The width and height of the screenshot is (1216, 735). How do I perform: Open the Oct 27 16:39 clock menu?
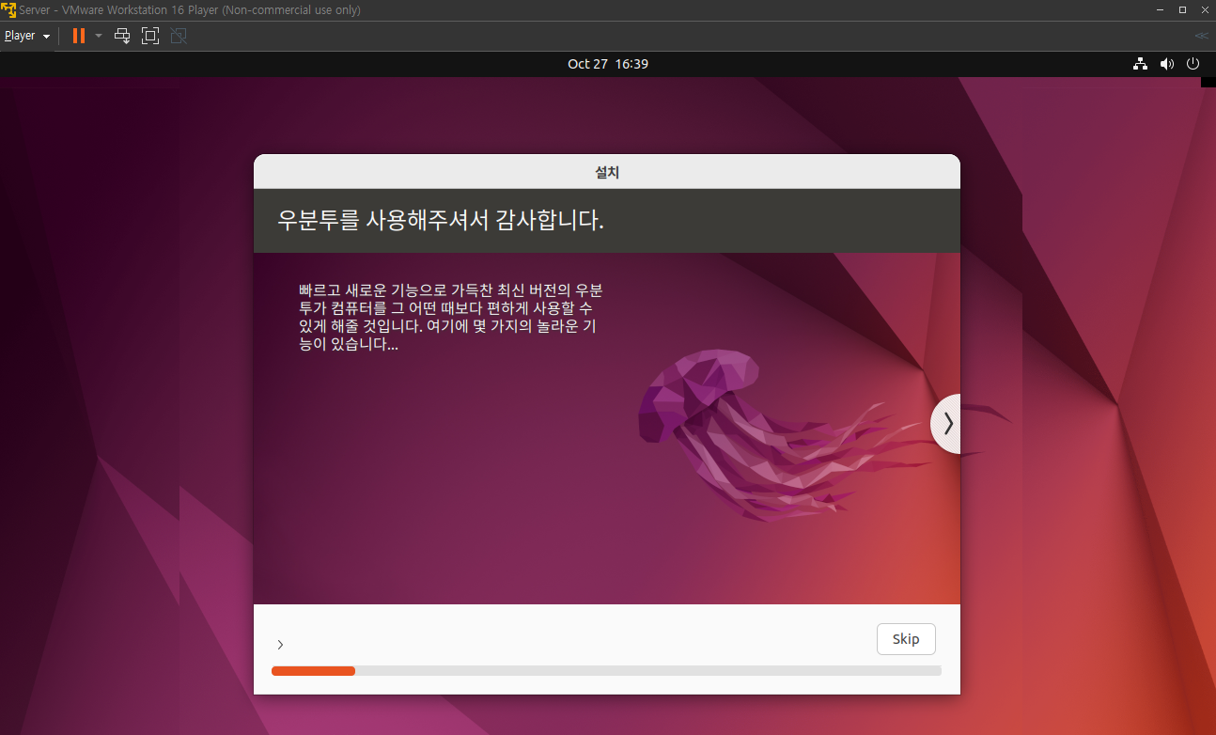[608, 64]
